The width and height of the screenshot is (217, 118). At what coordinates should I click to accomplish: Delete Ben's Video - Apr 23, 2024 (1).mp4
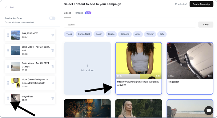click(x=52, y=67)
